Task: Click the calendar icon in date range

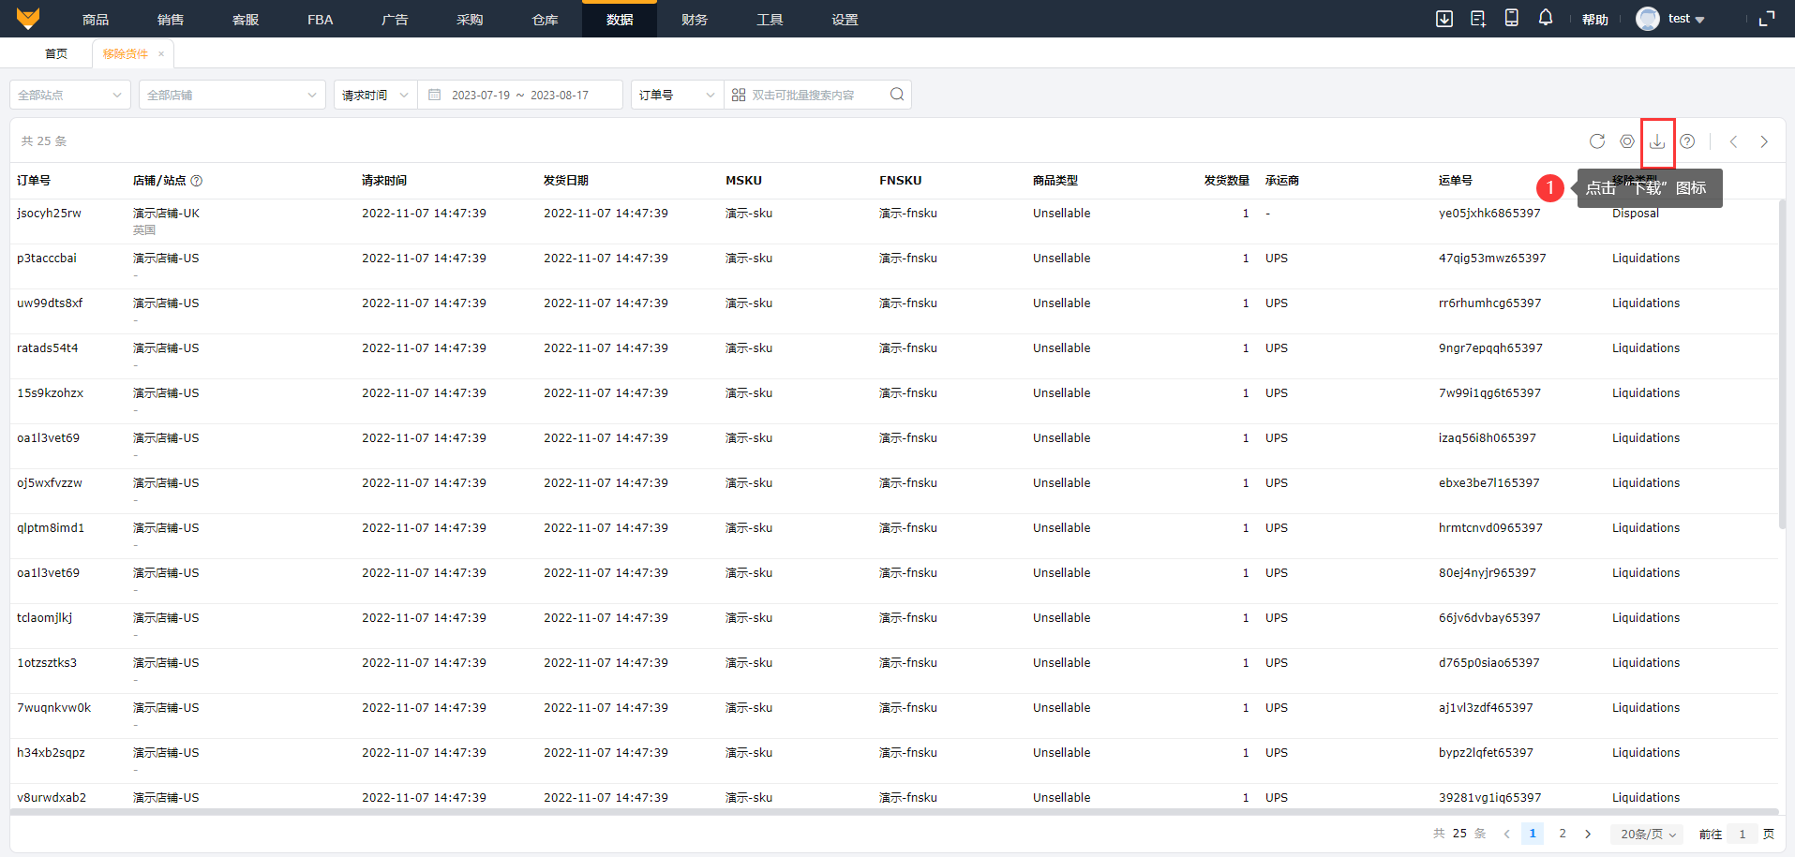Action: (x=434, y=95)
